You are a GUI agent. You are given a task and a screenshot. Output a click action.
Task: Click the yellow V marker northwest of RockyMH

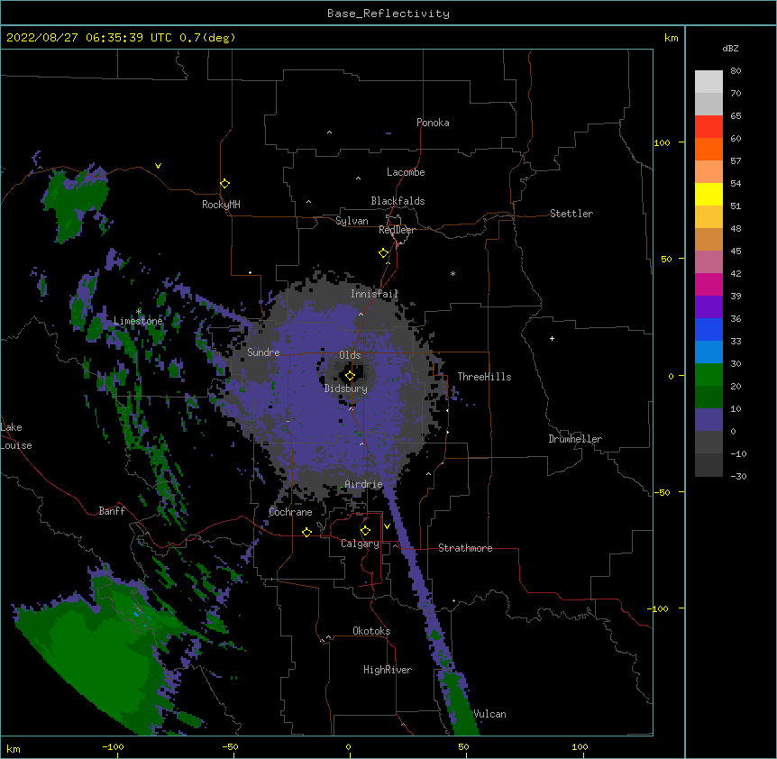coord(158,166)
